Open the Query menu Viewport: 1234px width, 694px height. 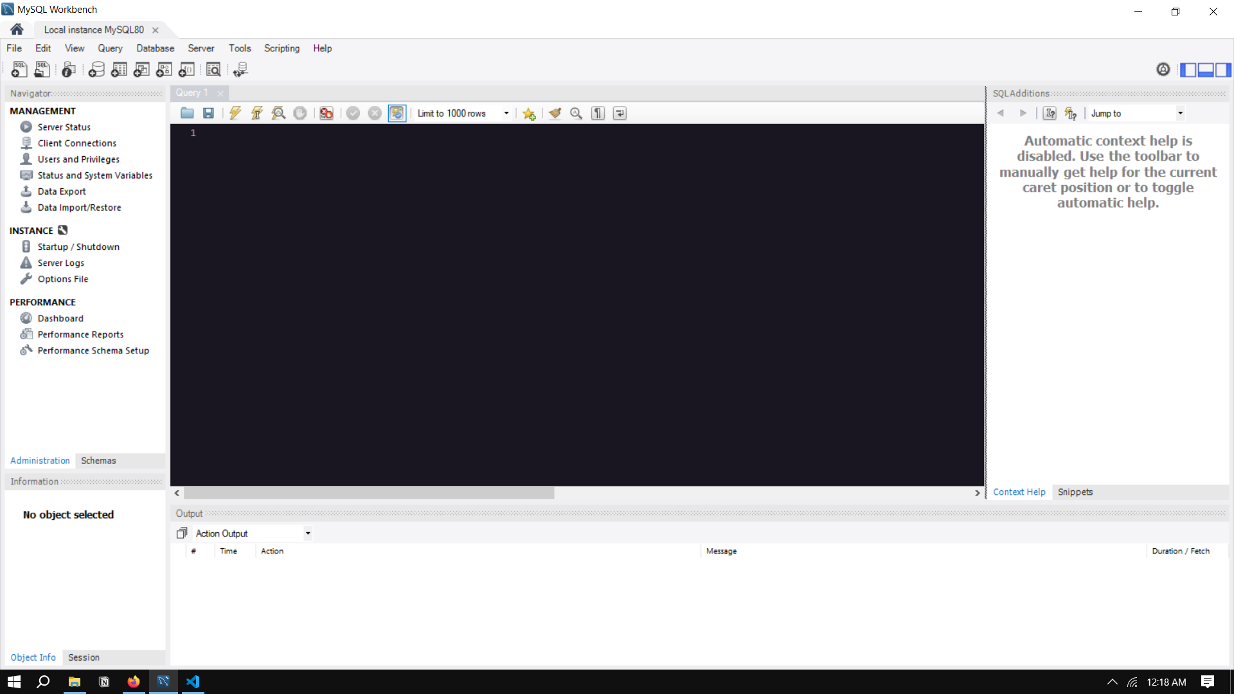pos(110,48)
